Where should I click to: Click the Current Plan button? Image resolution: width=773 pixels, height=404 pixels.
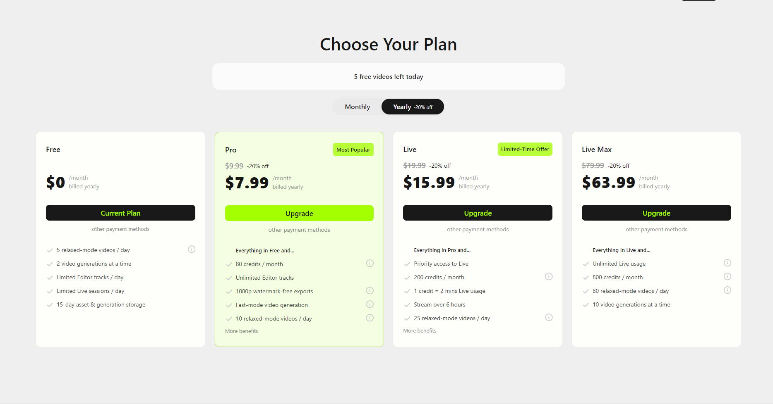120,213
